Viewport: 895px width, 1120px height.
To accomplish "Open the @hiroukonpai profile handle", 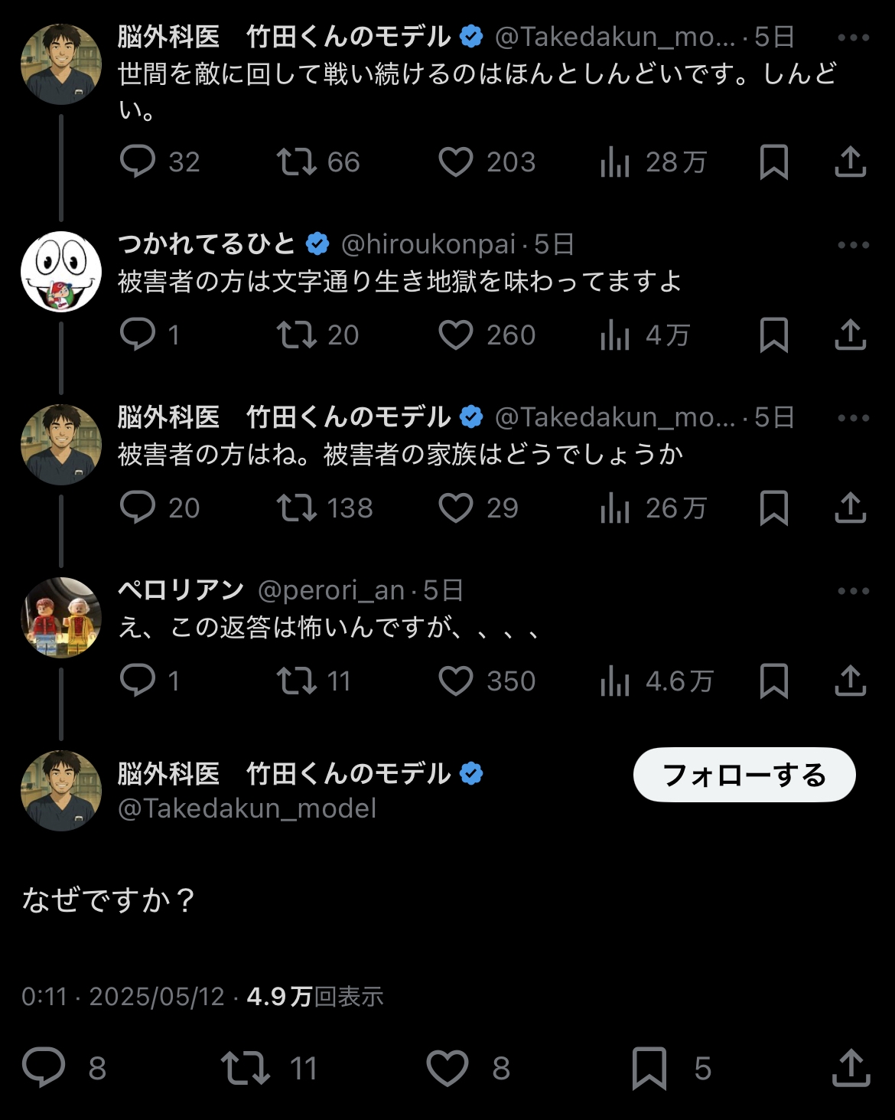I will click(x=428, y=245).
